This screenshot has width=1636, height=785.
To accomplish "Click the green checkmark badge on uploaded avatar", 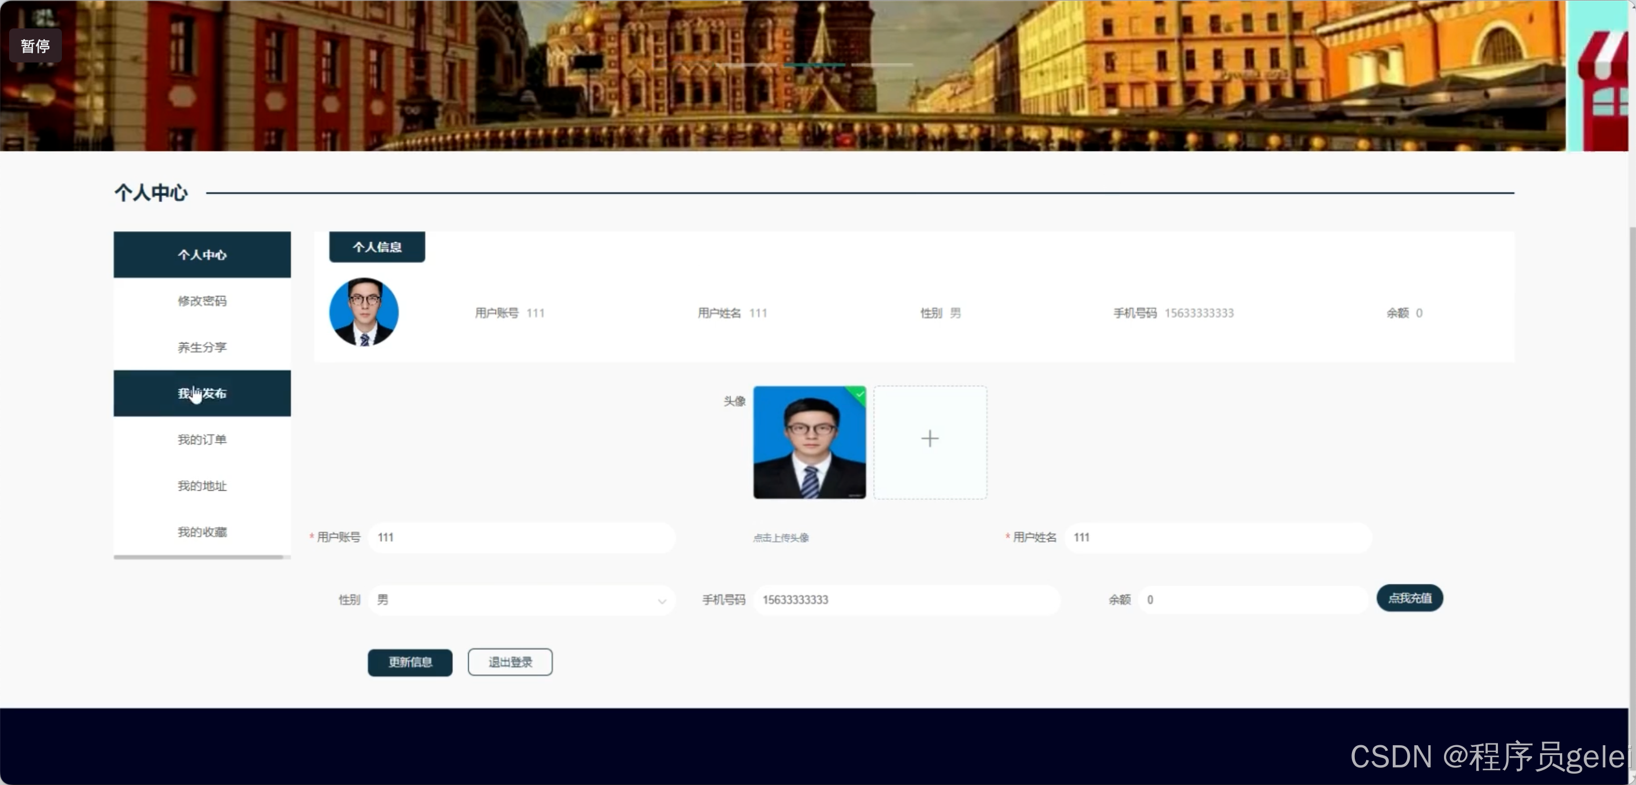I will (859, 395).
